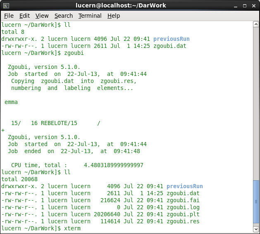This screenshot has height=234, width=260.
Task: Open the Help menu
Action: pyautogui.click(x=113, y=16)
